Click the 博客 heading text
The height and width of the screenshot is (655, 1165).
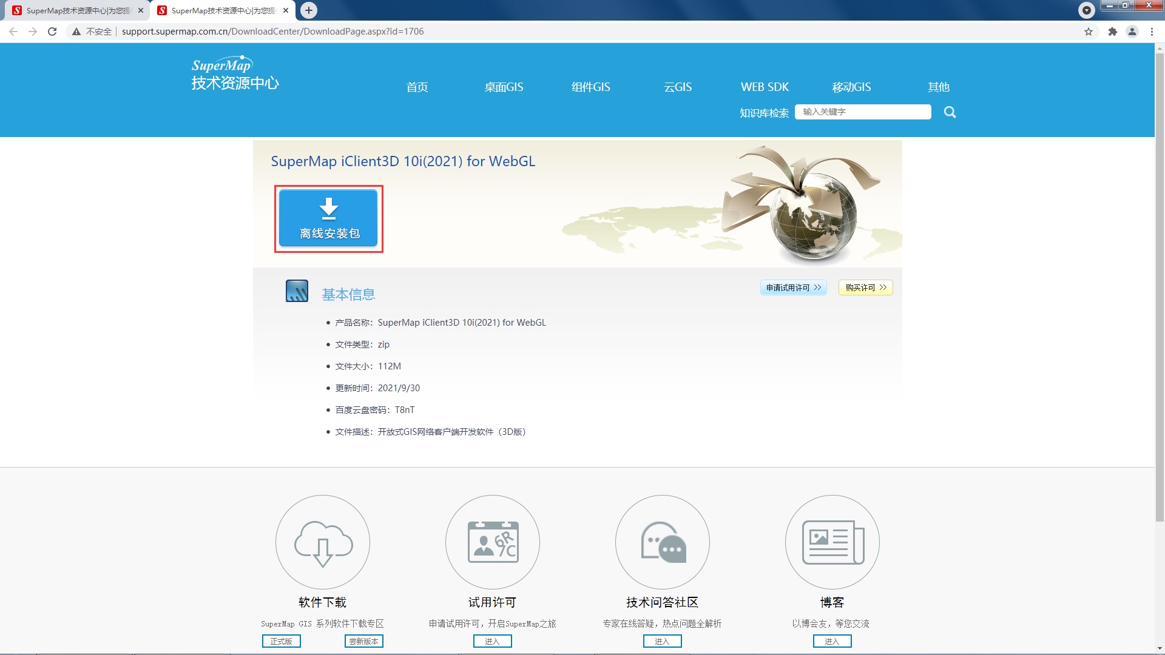coord(832,602)
